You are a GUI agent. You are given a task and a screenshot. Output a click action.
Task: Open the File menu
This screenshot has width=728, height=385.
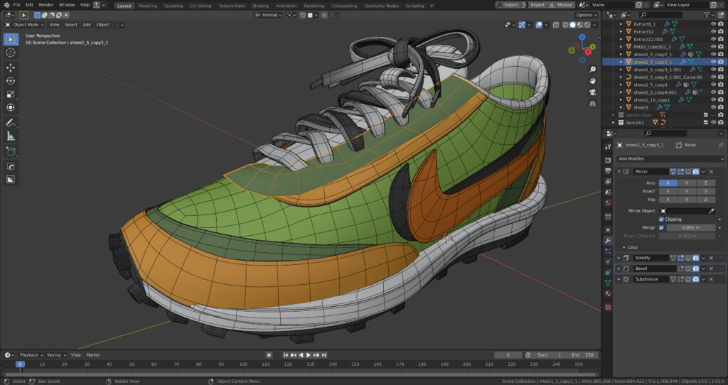(16, 5)
